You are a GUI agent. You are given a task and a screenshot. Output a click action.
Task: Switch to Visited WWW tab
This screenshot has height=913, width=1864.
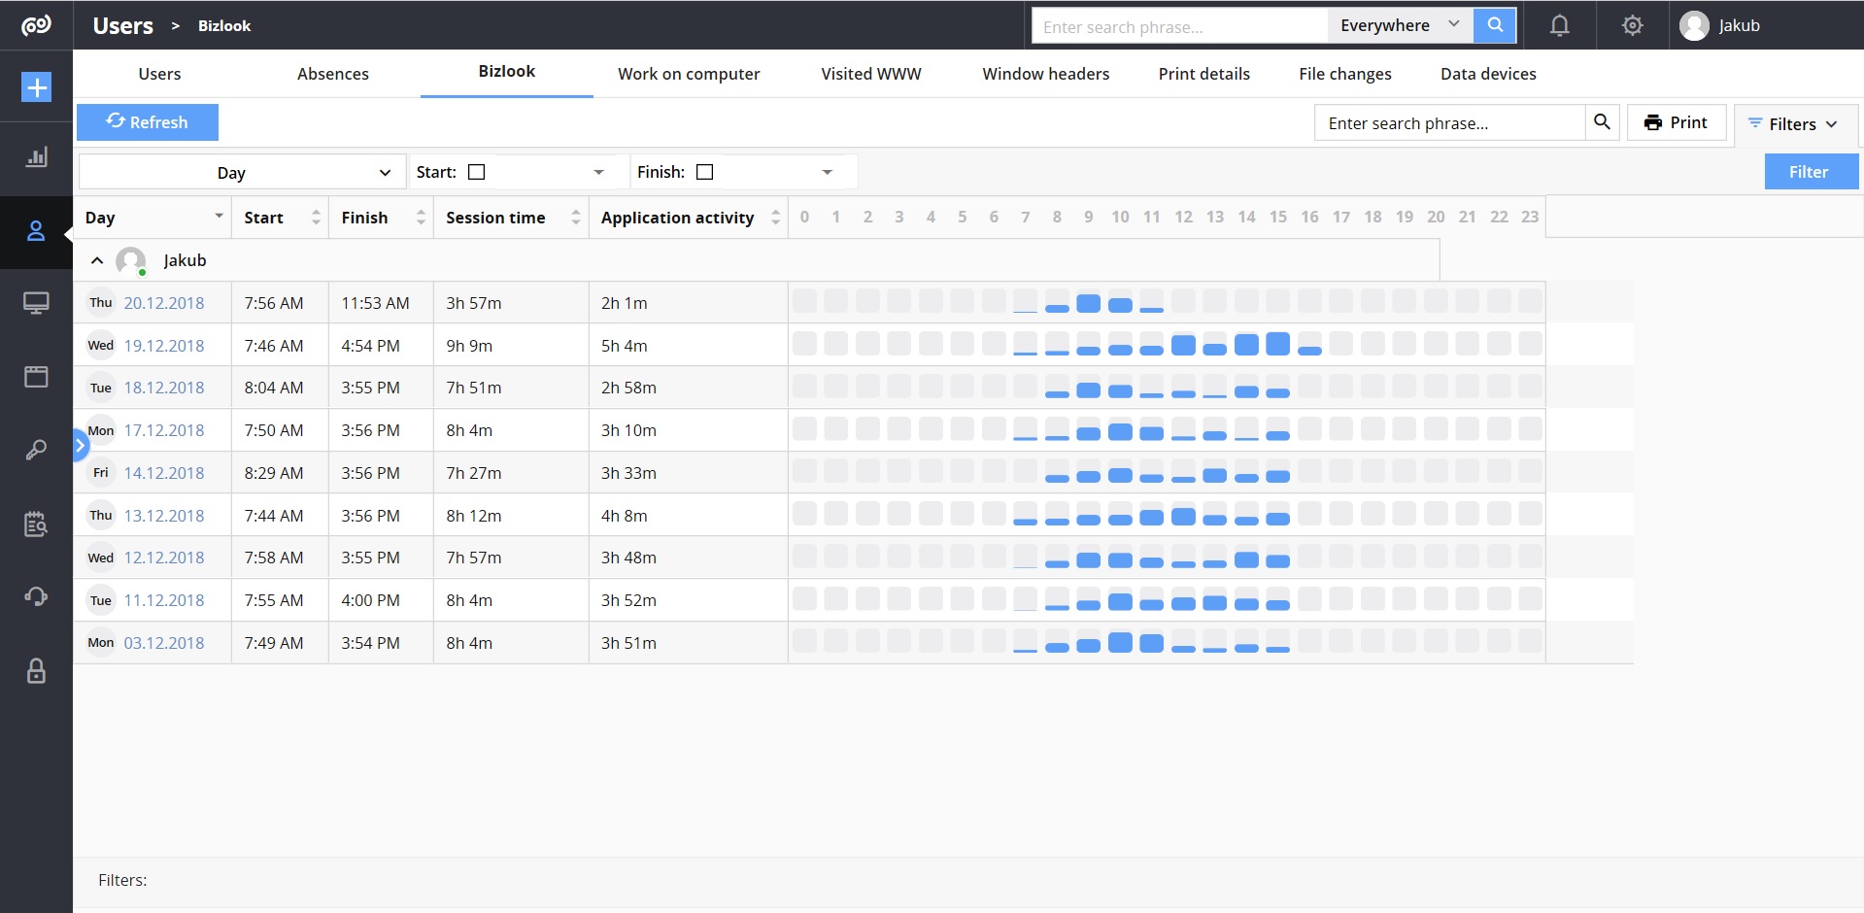tap(871, 74)
